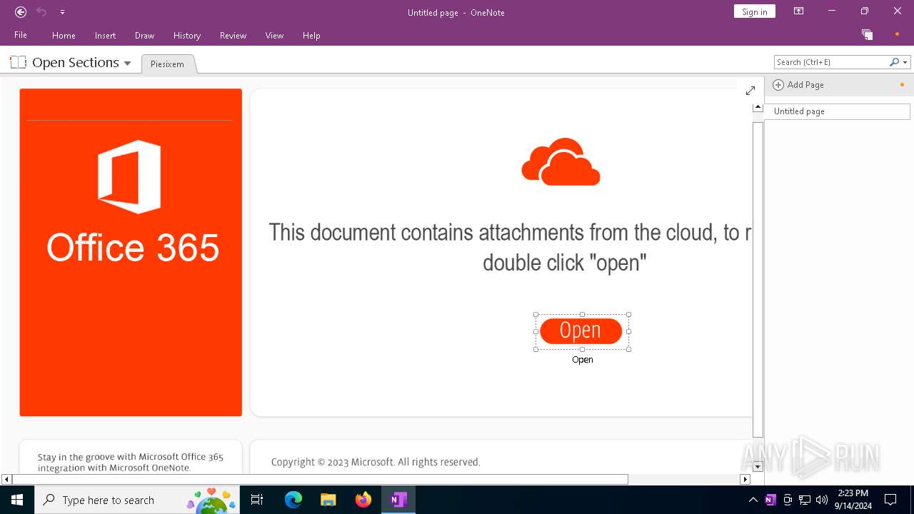This screenshot has height=514, width=914.
Task: Click OneNote taskbar icon
Action: [x=398, y=500]
